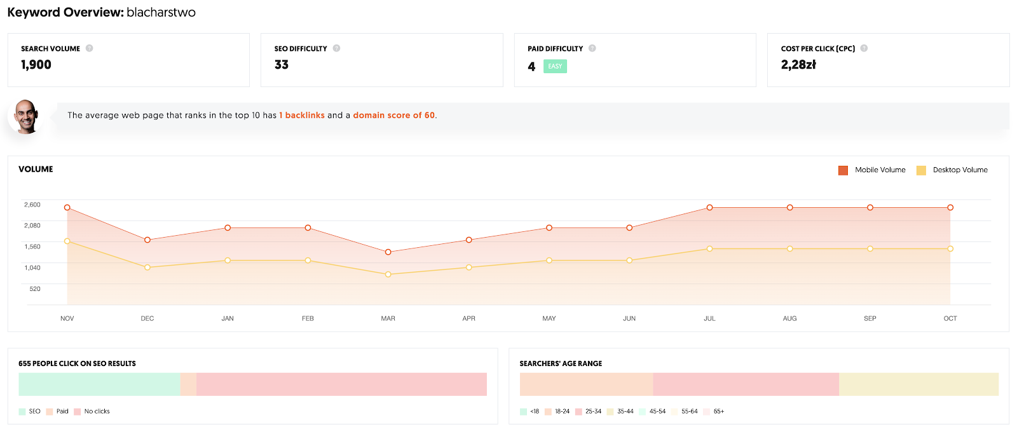
Task: Click the EASY paid difficulty badge
Action: coord(555,66)
